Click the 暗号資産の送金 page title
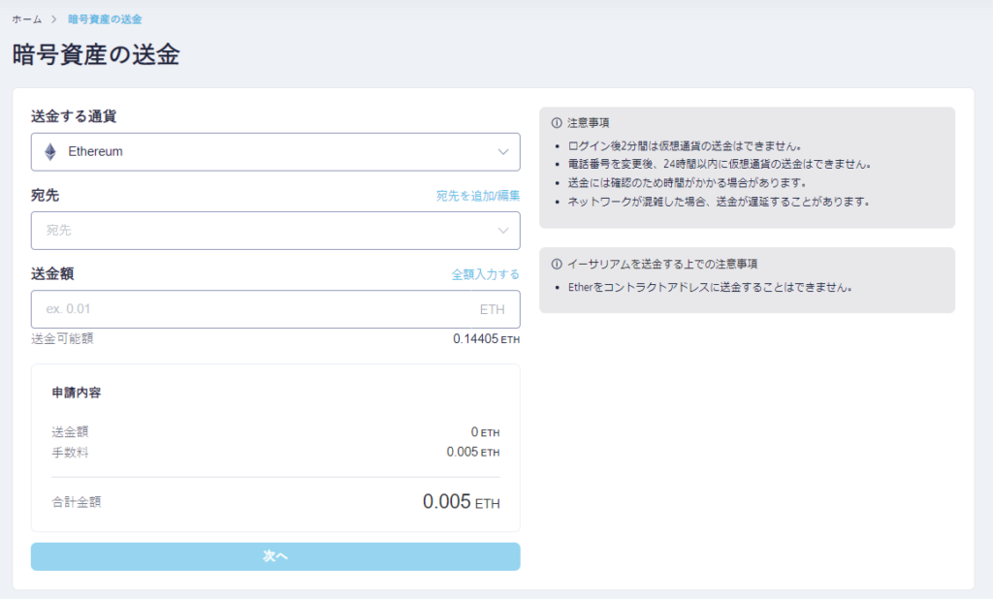This screenshot has width=993, height=599. pos(96,54)
